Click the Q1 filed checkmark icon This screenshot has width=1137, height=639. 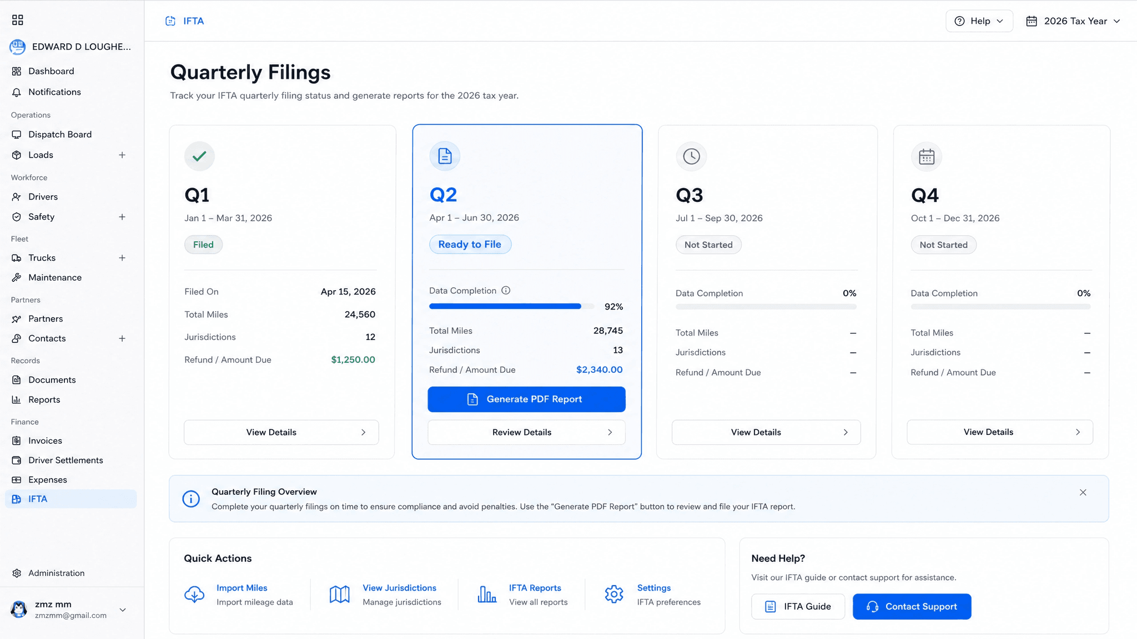point(199,156)
